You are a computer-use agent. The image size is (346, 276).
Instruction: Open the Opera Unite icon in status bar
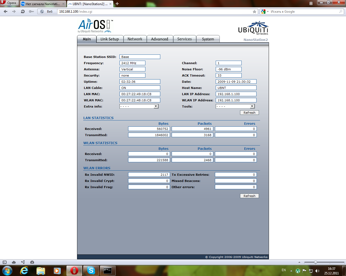(23, 262)
